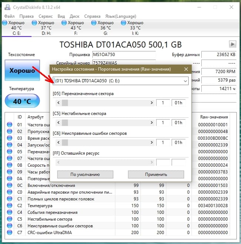Select disk D: H: status tab
Screen dimensions: 241x244
(46, 28)
